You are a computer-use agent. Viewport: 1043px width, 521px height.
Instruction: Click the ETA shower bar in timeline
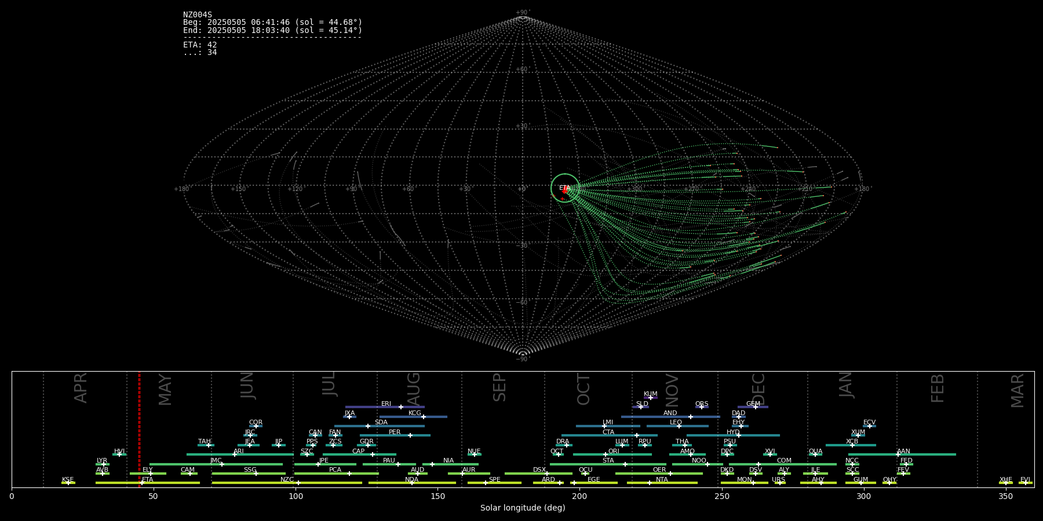pyautogui.click(x=148, y=483)
